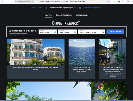The width and height of the screenshot is (133, 101).
Task: Open the Казачок Семейный menu tab
Action: point(64,15)
